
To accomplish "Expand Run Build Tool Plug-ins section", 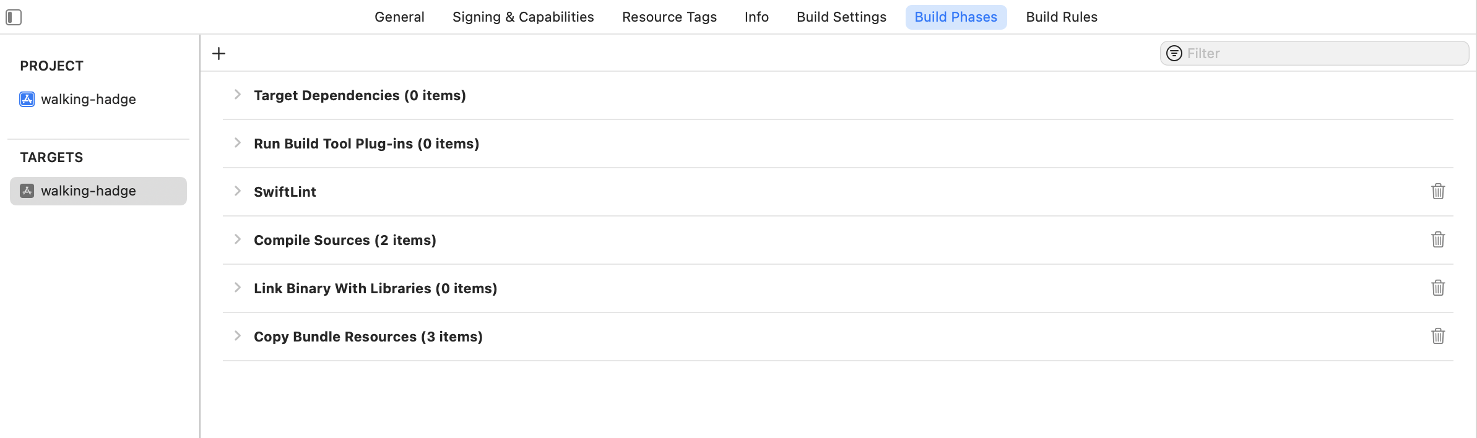I will coord(237,143).
